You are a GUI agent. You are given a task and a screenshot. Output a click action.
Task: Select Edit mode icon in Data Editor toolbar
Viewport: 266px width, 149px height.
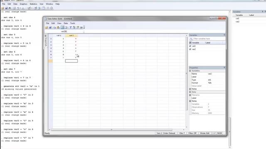62,27
